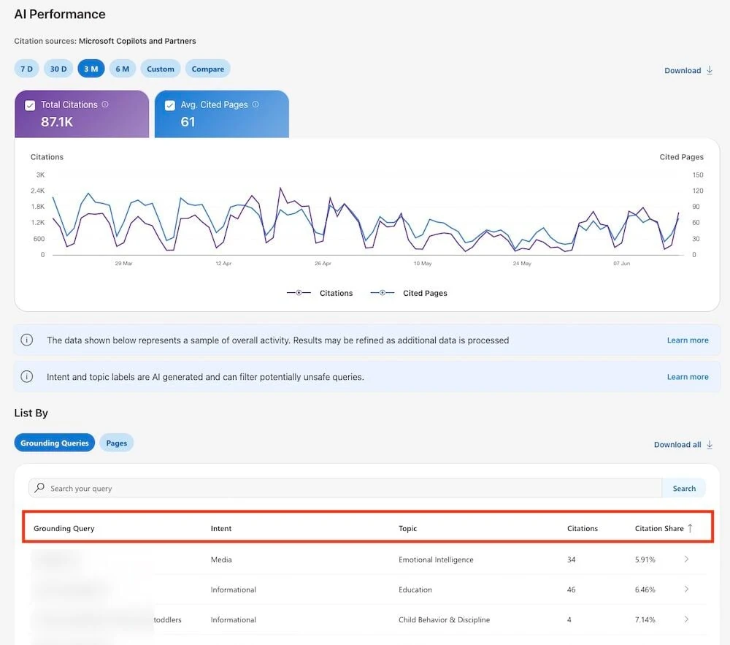Click the 6.46% citation share value
This screenshot has height=645, width=730.
coord(645,589)
